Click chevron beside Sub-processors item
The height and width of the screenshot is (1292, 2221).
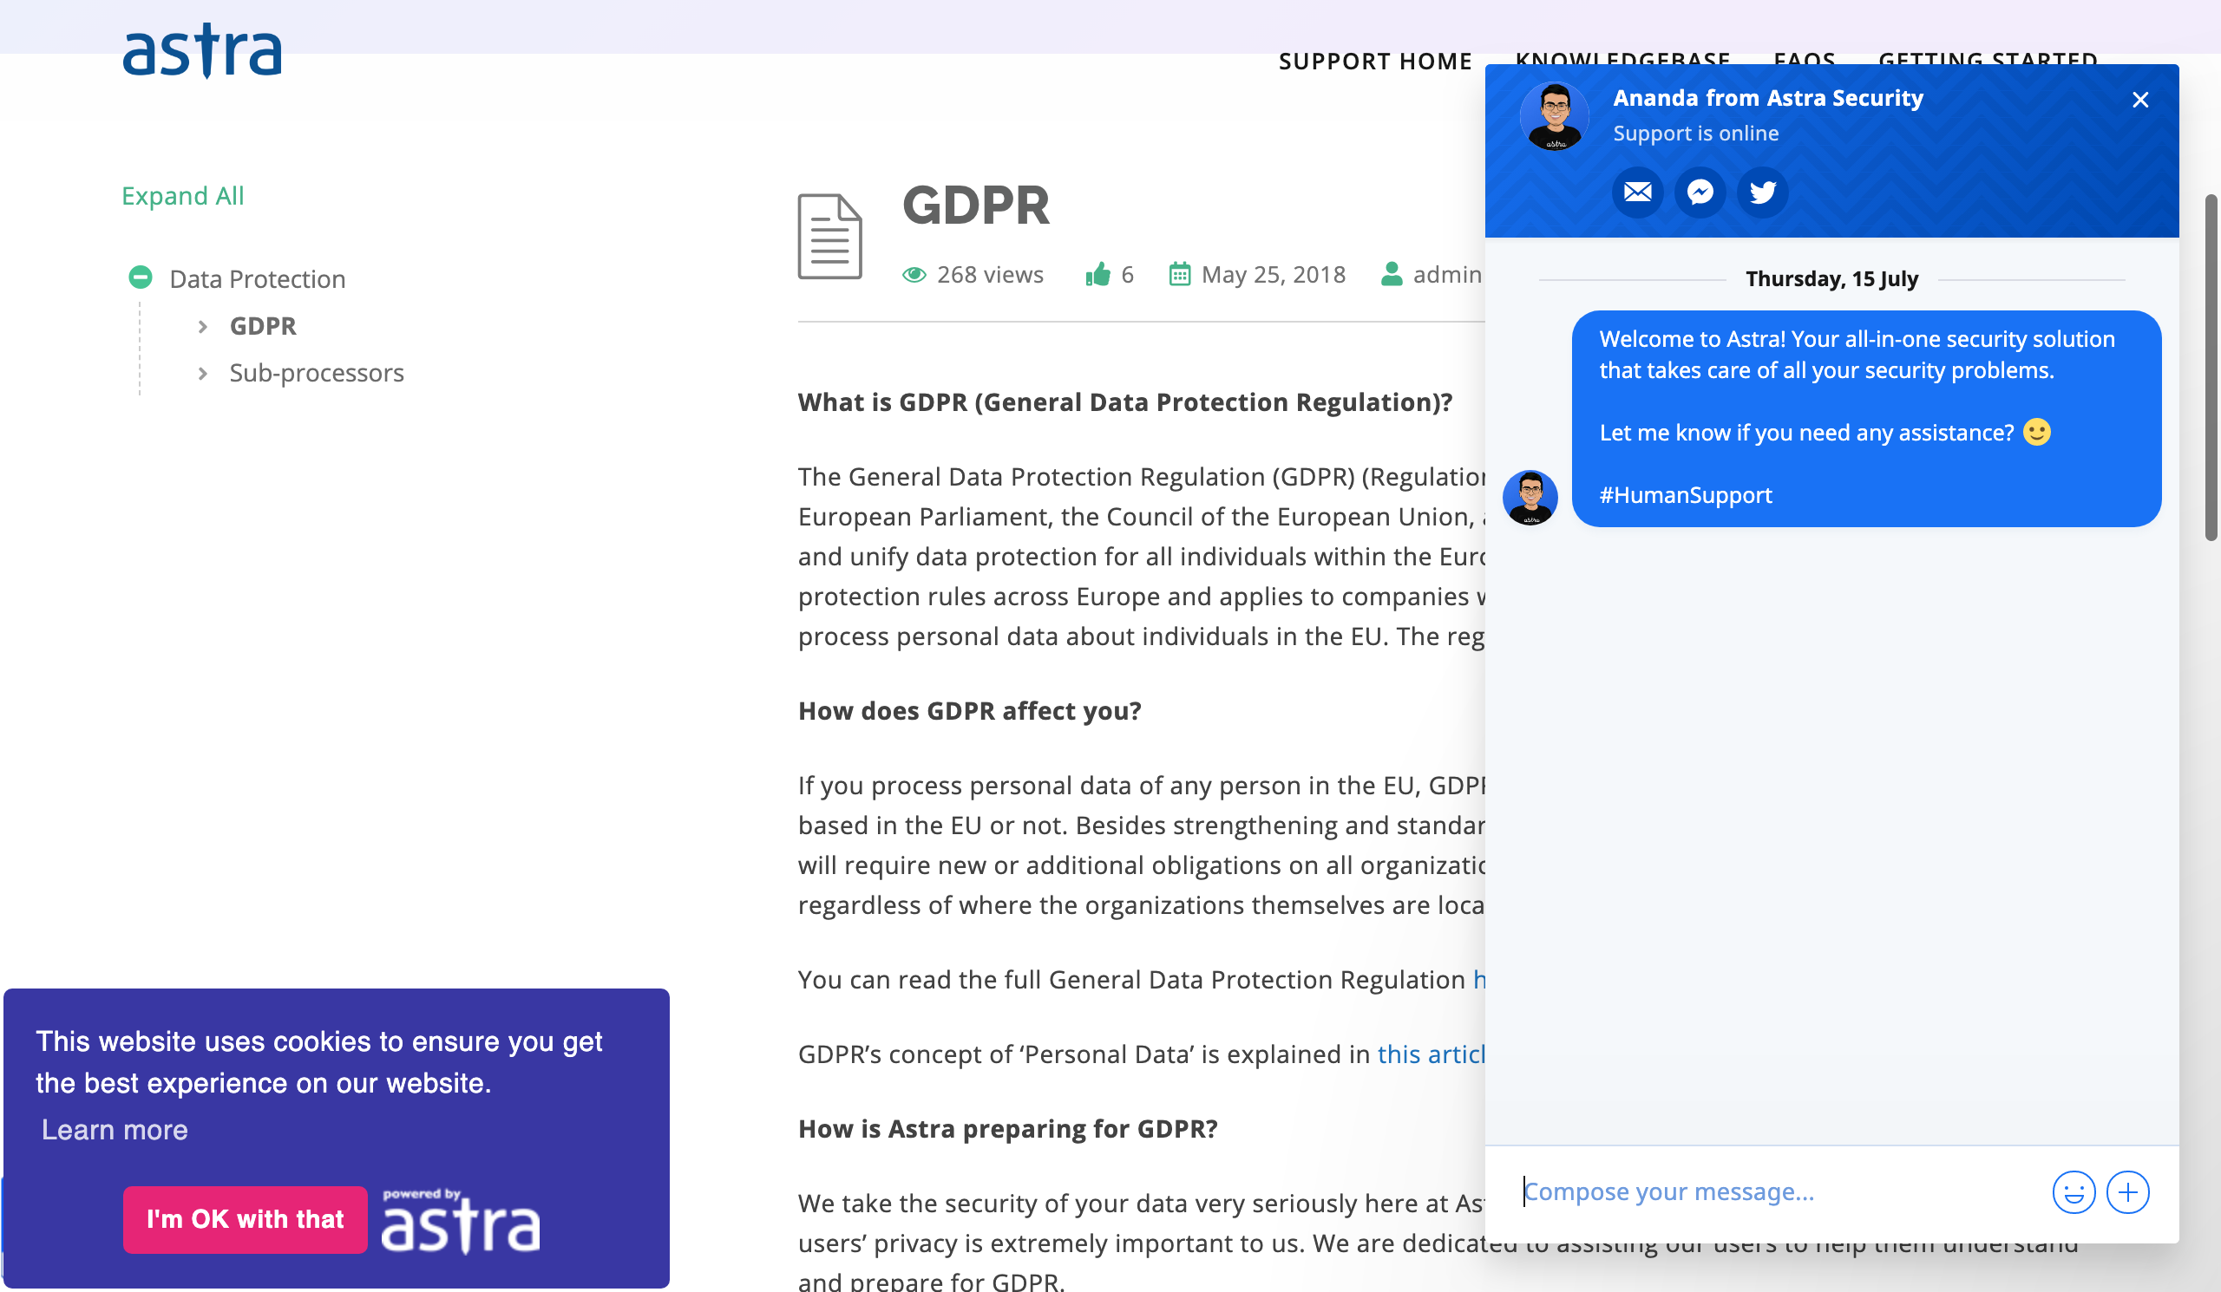[203, 374]
